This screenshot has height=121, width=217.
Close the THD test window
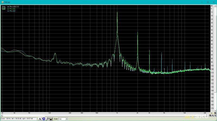[214, 2]
